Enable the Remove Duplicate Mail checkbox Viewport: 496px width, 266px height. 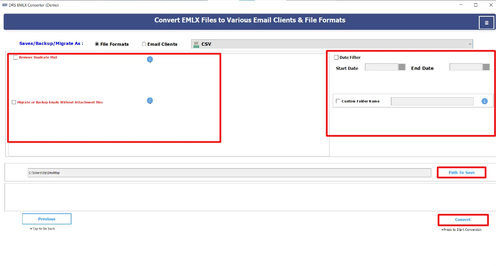(16, 57)
